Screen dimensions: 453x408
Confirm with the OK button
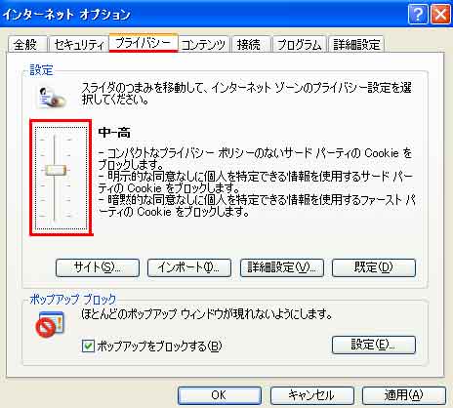tap(220, 395)
